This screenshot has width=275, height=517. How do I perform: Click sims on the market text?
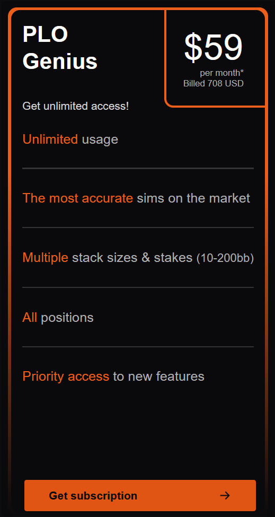coord(193,198)
